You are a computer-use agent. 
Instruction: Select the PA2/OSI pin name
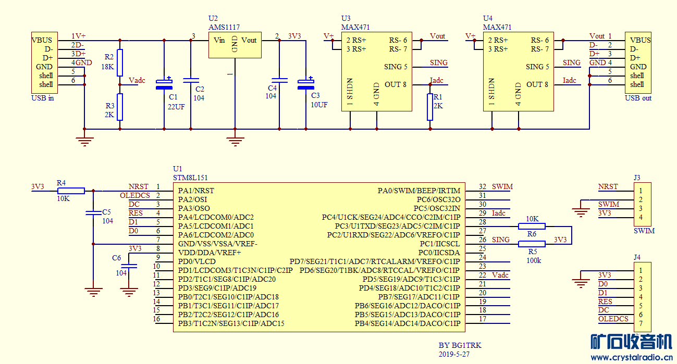tap(192, 199)
